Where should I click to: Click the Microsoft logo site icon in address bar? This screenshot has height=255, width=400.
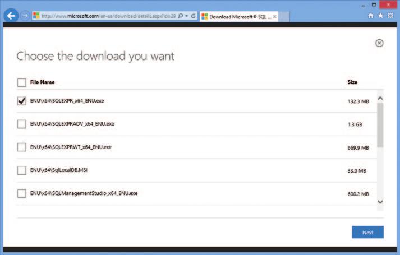pyautogui.click(x=36, y=16)
